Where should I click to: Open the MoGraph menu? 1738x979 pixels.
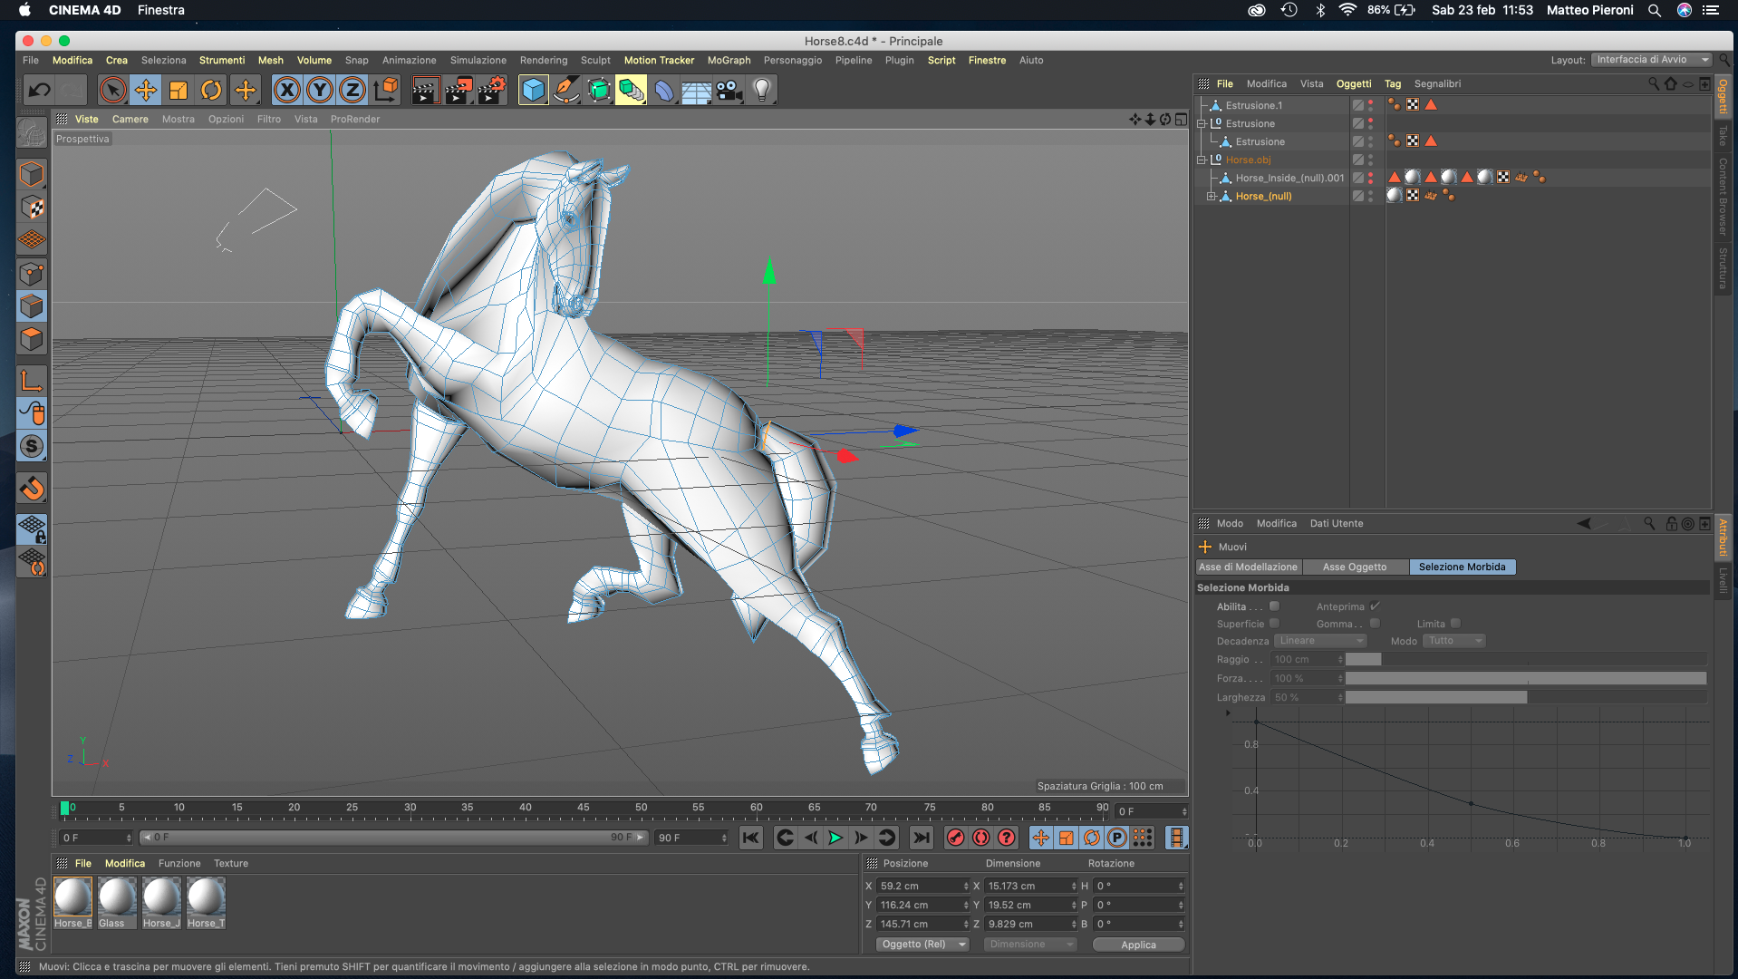pos(729,60)
